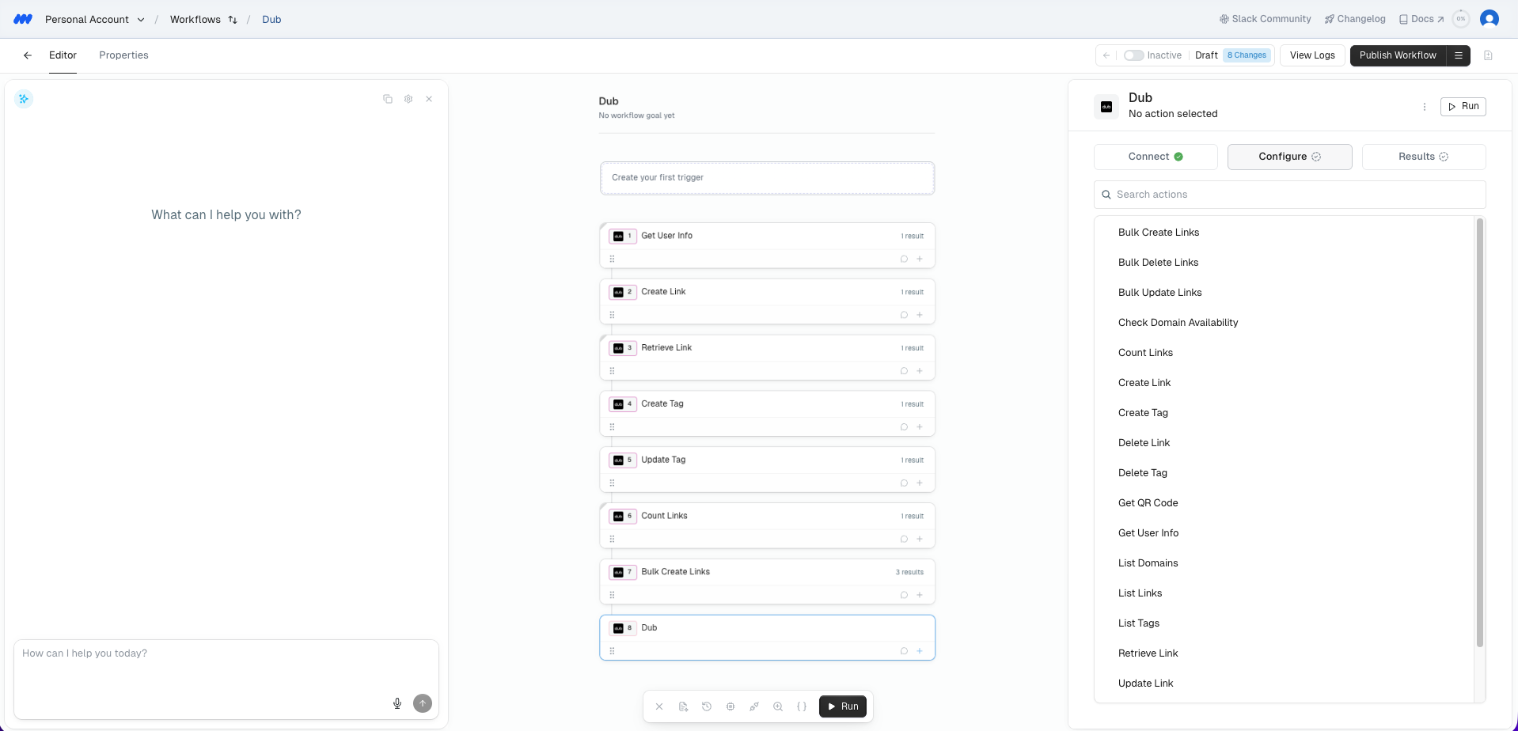Click the add plus icon on Create Tag step
Image resolution: width=1518 pixels, height=731 pixels.
(920, 427)
